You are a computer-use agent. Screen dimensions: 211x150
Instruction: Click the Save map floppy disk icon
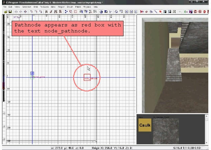click(10, 12)
